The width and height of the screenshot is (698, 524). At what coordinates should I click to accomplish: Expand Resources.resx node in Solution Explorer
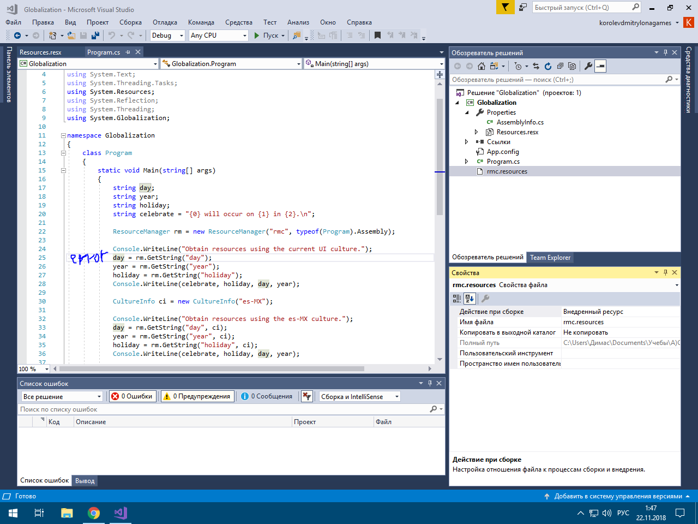pyautogui.click(x=476, y=132)
